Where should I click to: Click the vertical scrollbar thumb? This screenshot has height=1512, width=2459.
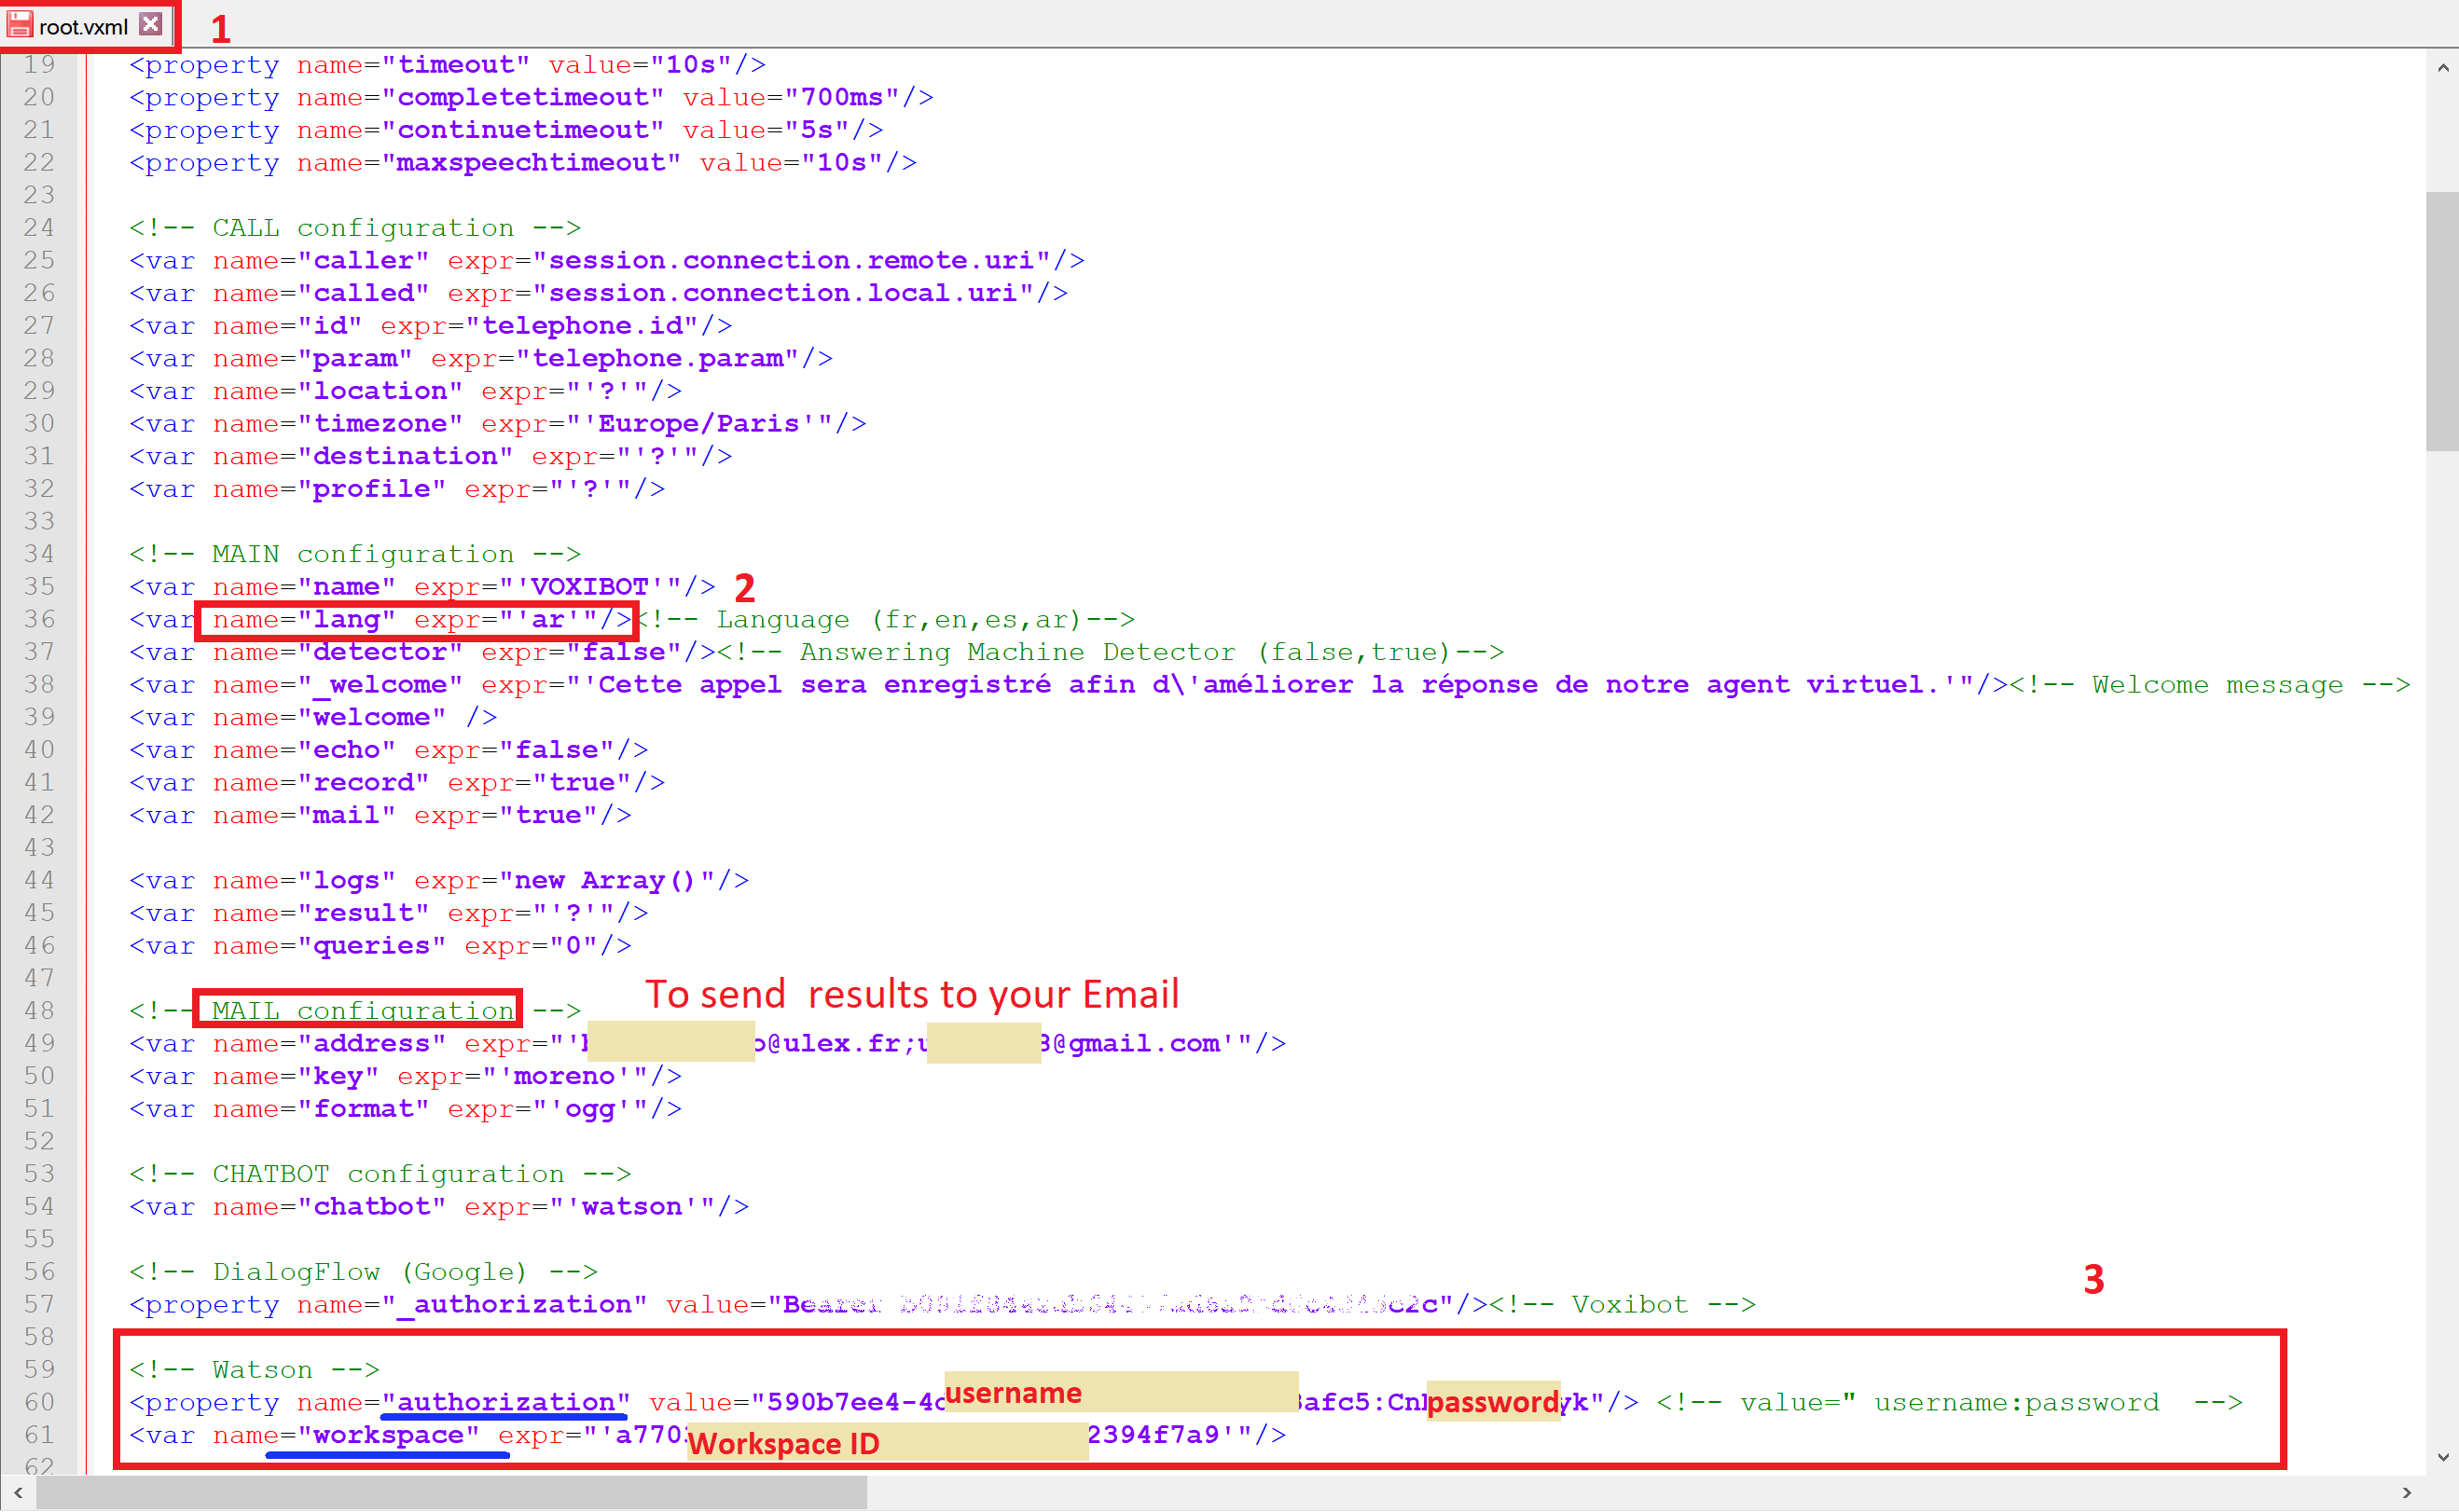[x=2442, y=320]
